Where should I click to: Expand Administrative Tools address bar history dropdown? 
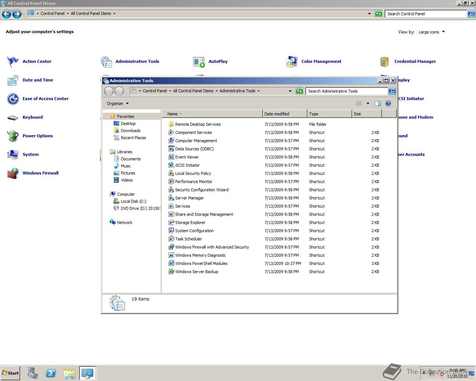(x=290, y=91)
